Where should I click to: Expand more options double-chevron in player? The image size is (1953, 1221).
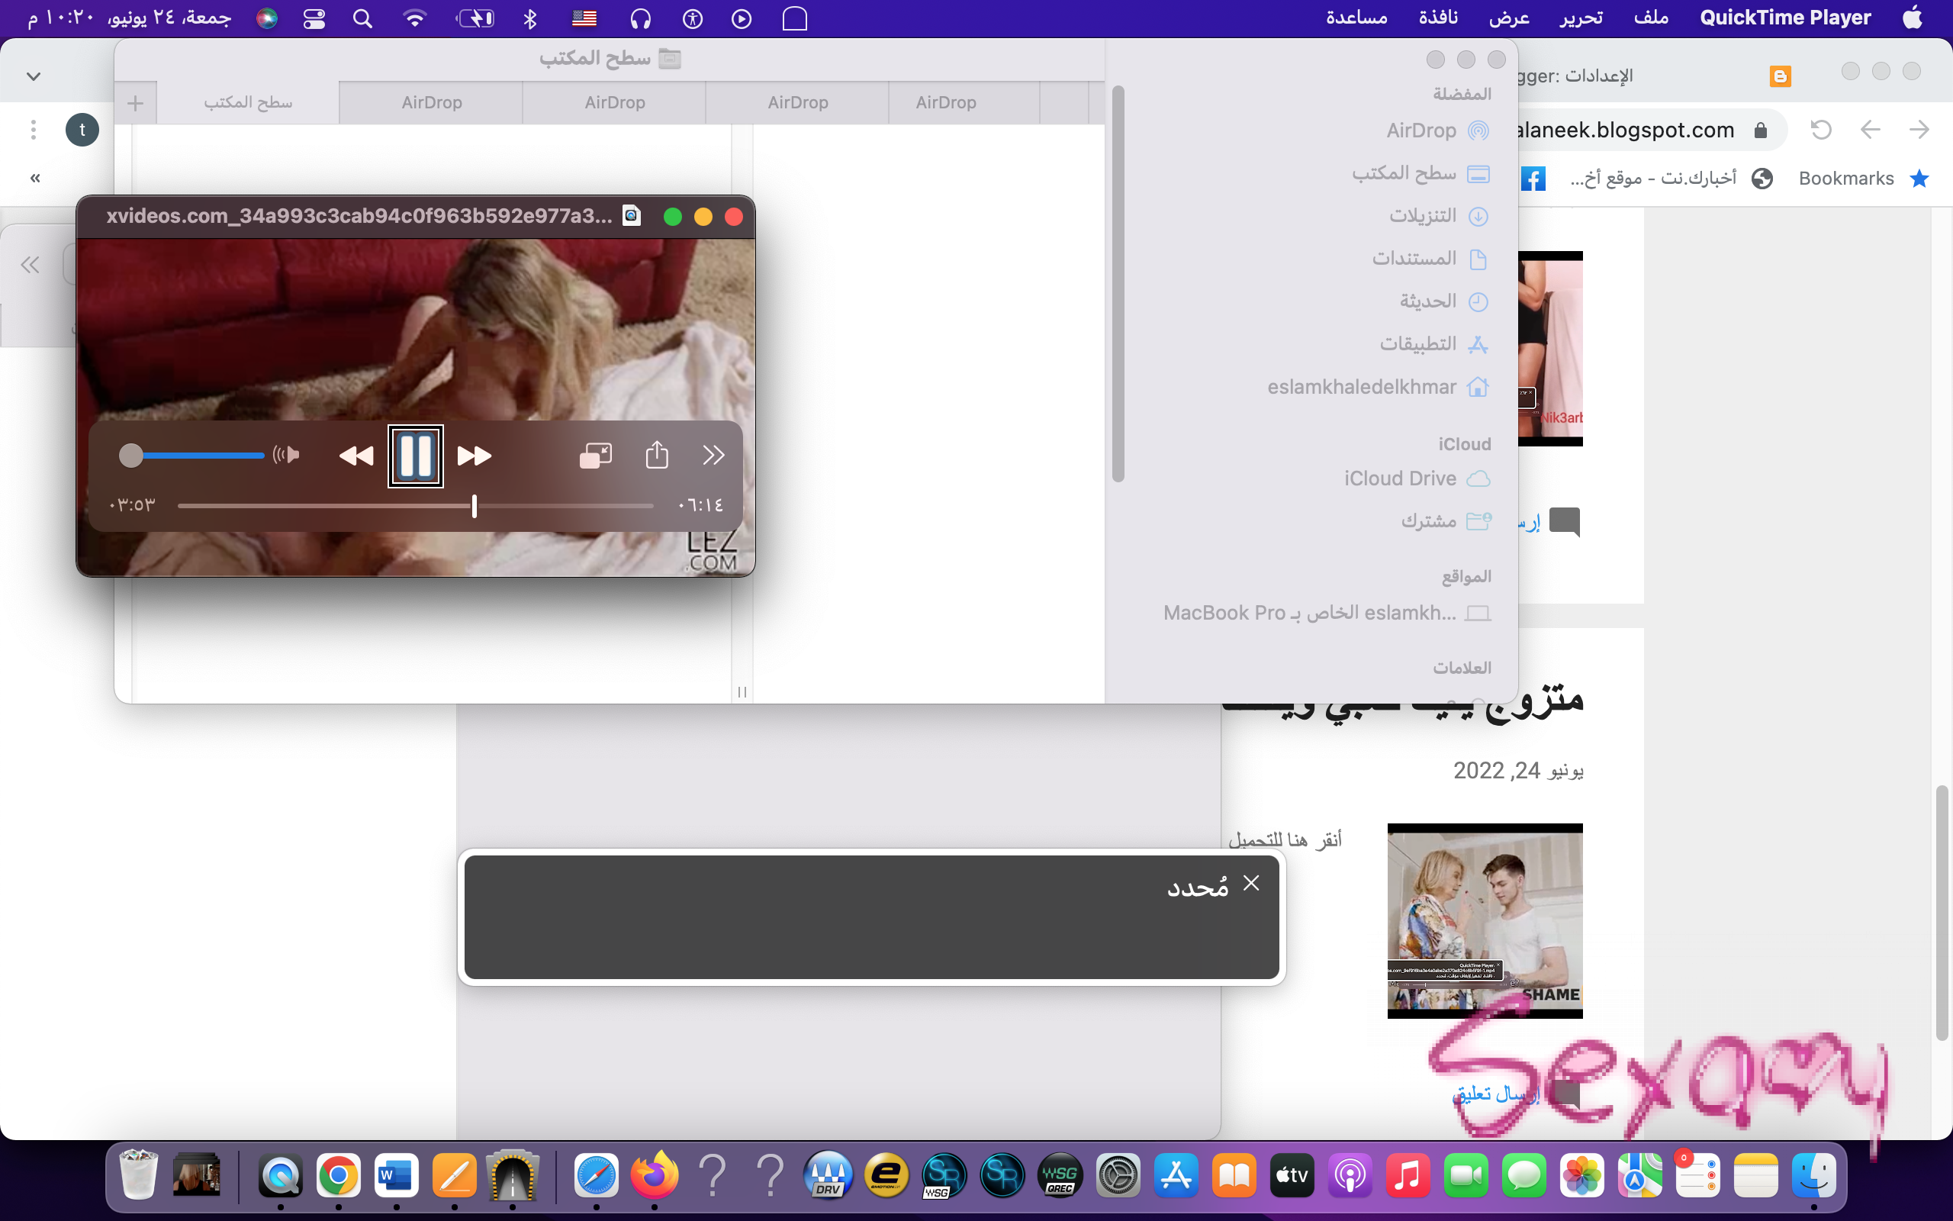713,456
